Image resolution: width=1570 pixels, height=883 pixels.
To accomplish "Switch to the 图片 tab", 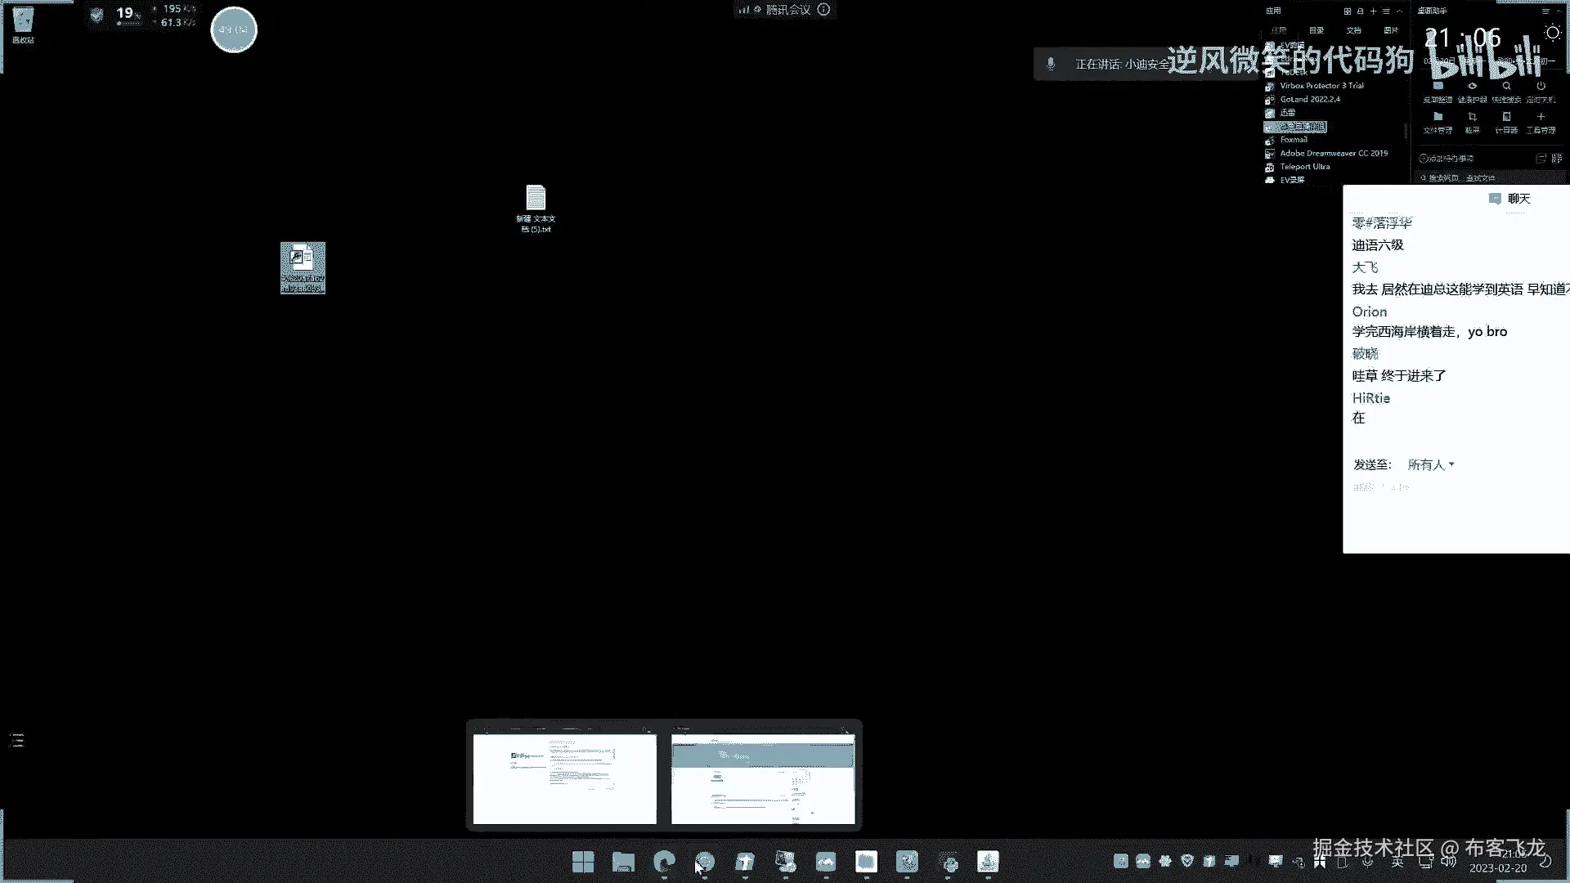I will point(1391,30).
